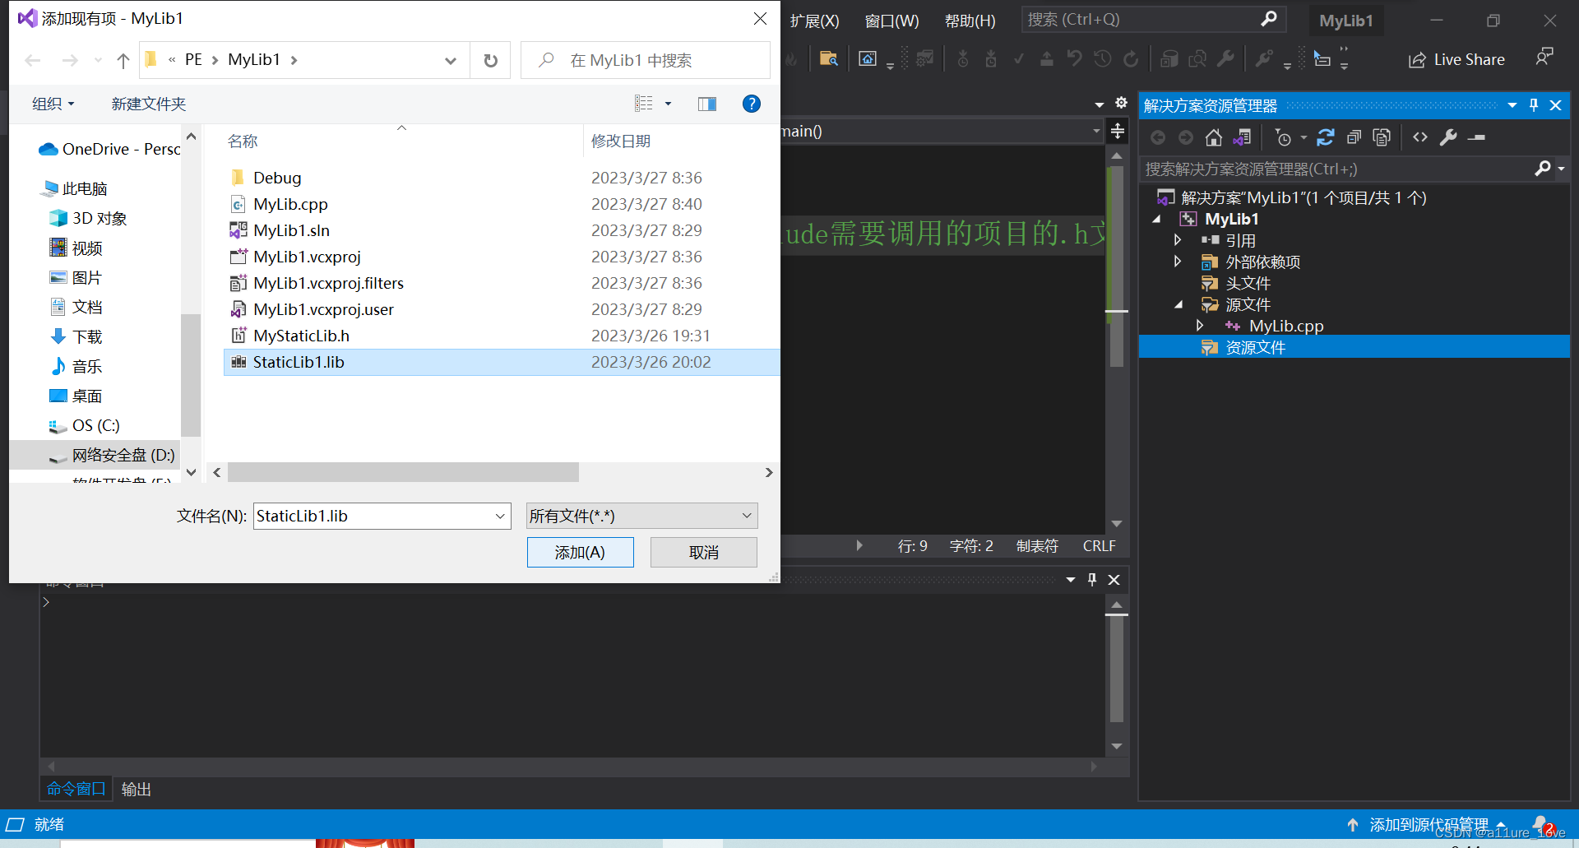Click View Code icon in Solution Explorer
This screenshot has height=848, width=1579.
click(1420, 137)
